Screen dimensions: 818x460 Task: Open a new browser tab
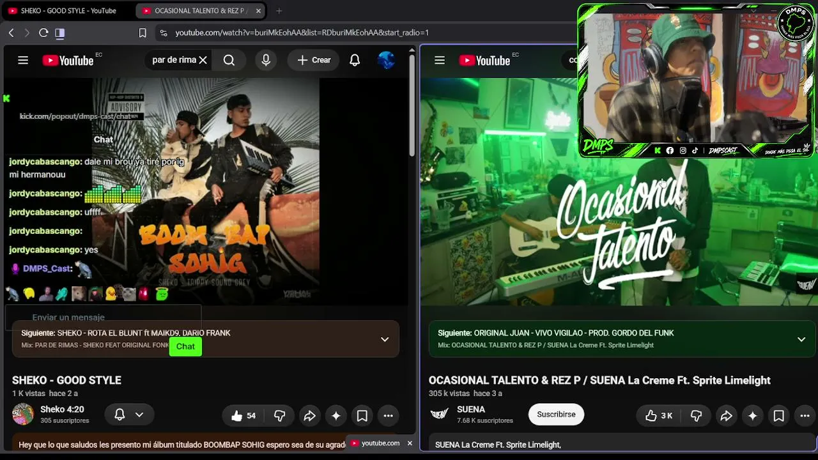coord(279,11)
